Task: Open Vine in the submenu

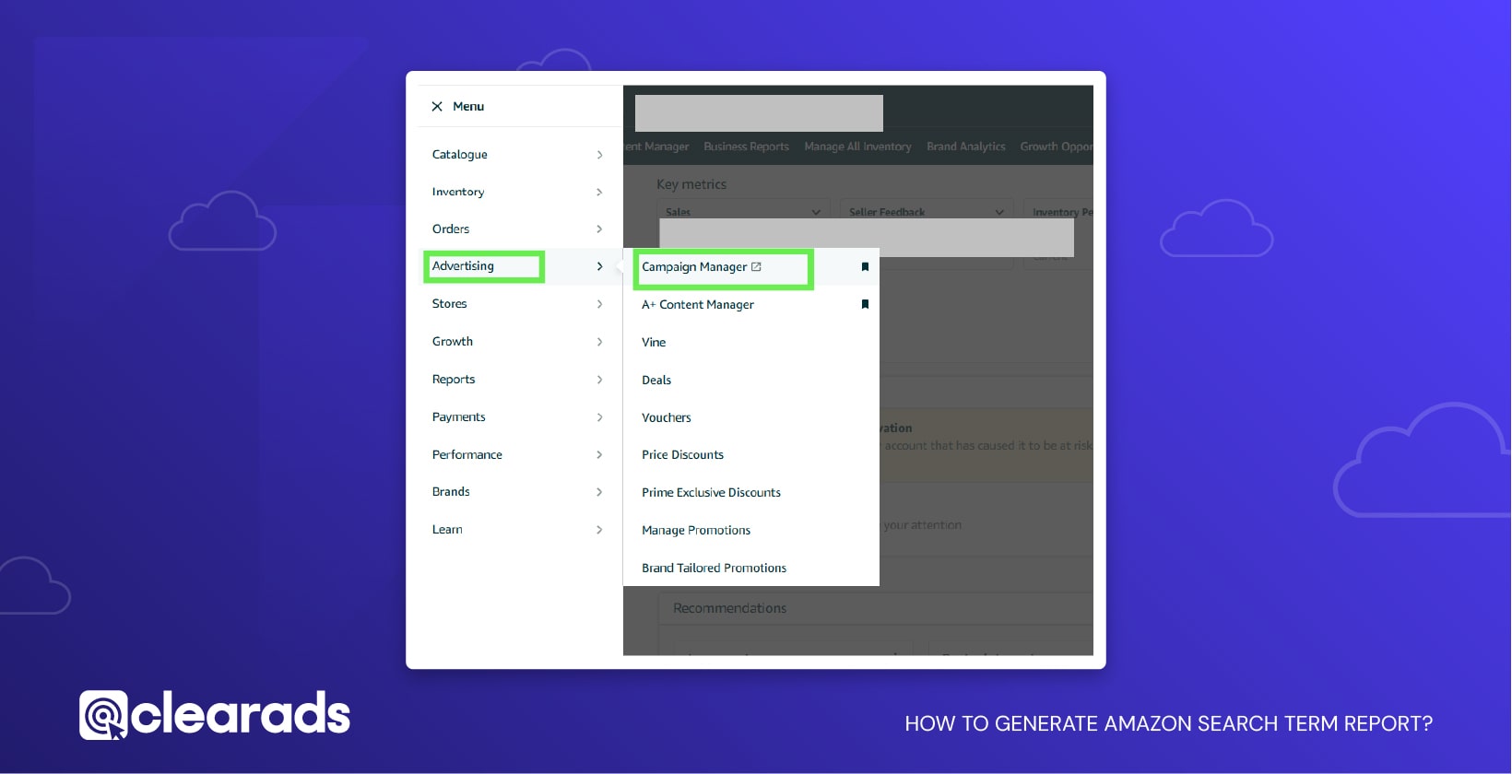Action: (654, 343)
